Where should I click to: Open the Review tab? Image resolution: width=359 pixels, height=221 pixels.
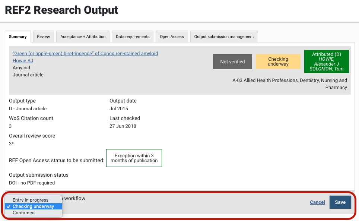pyautogui.click(x=44, y=37)
